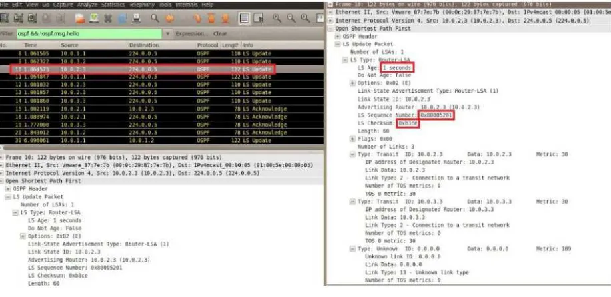Open the Edit menu
This screenshot has height=297, width=611.
click(x=17, y=5)
